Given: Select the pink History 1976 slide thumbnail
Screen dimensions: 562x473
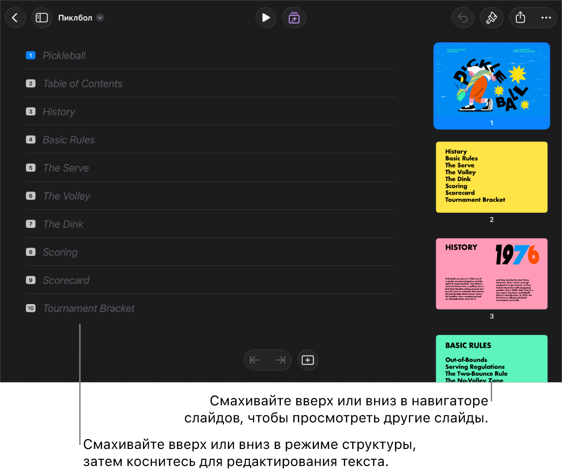Looking at the screenshot, I should click(x=491, y=274).
